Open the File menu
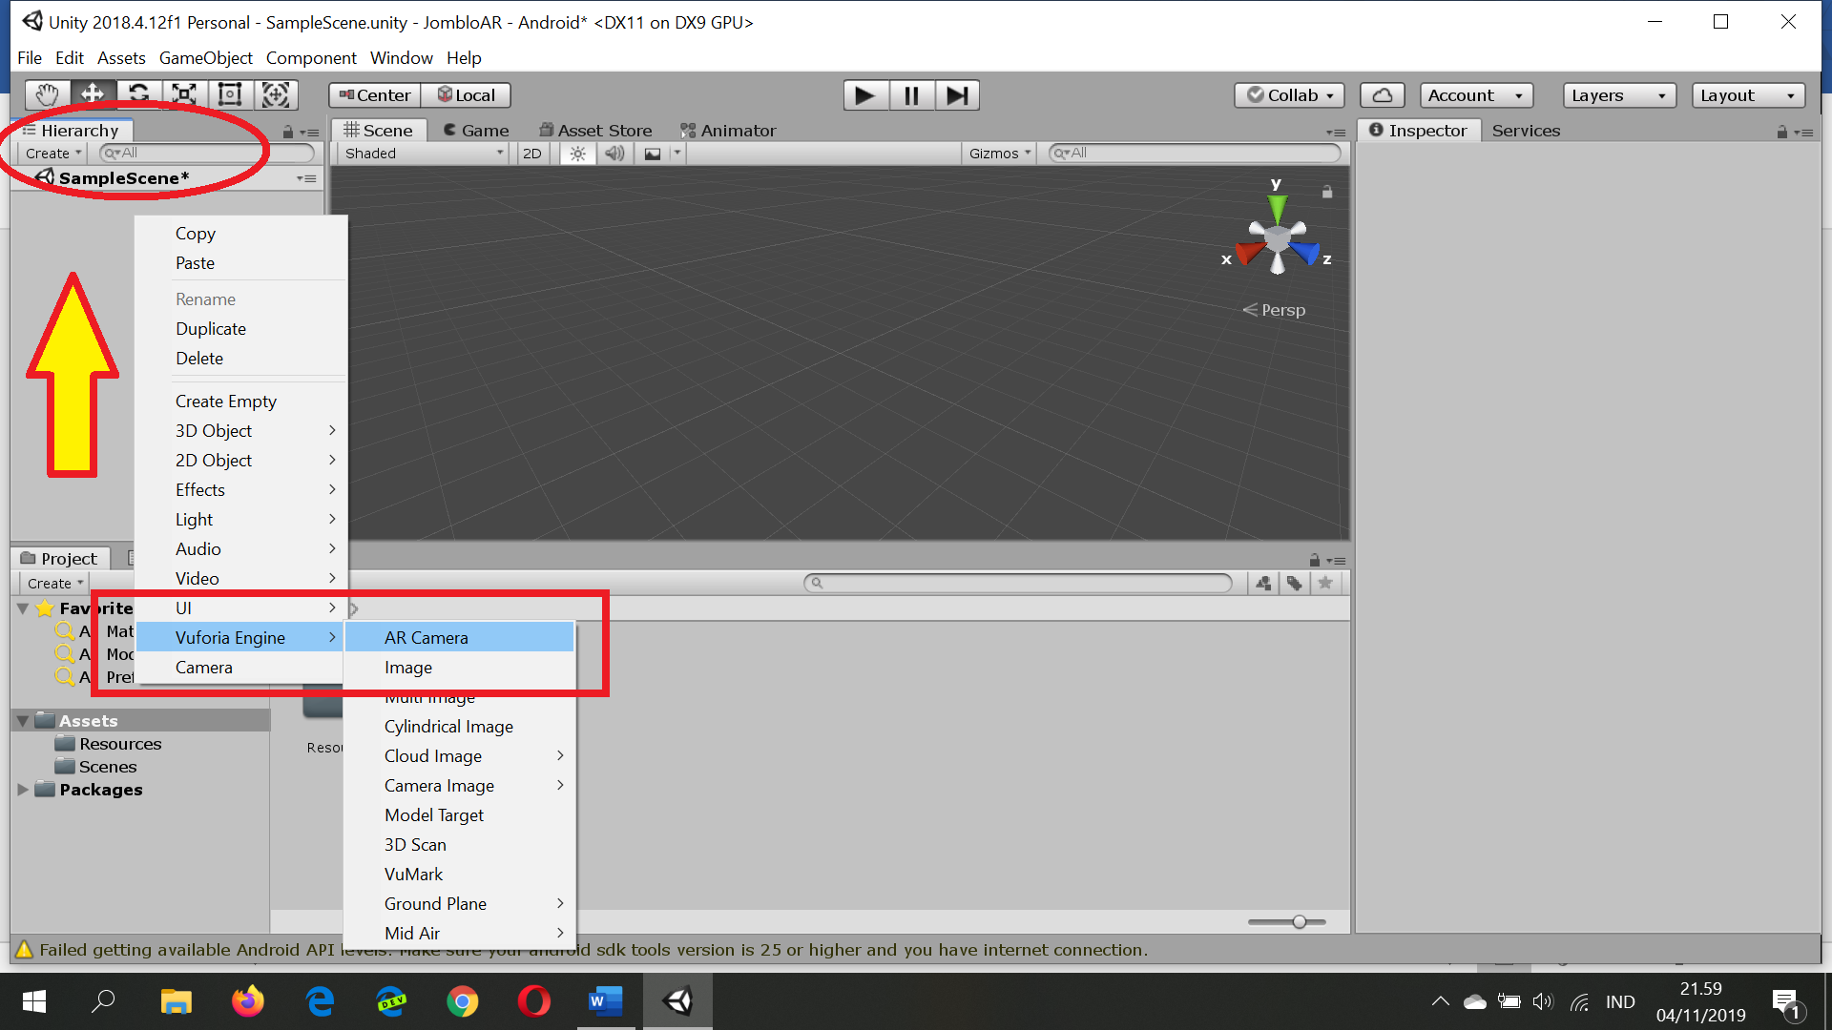Screen dimensions: 1832x1030 pyautogui.click(x=30, y=58)
